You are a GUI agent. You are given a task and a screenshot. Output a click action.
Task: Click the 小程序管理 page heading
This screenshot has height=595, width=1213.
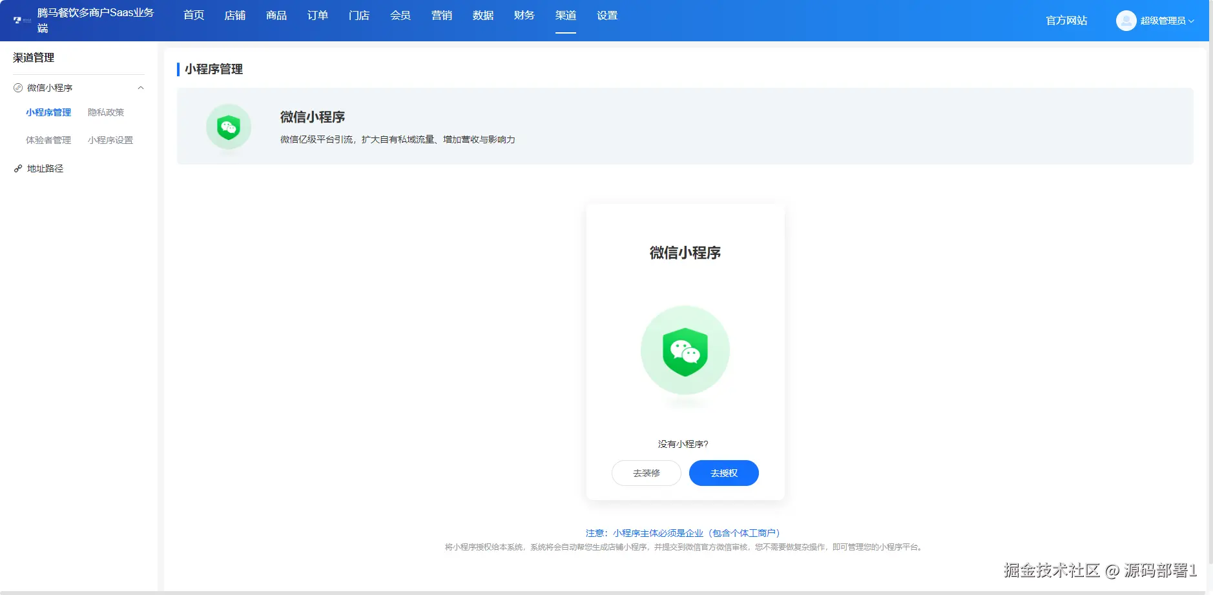click(214, 69)
